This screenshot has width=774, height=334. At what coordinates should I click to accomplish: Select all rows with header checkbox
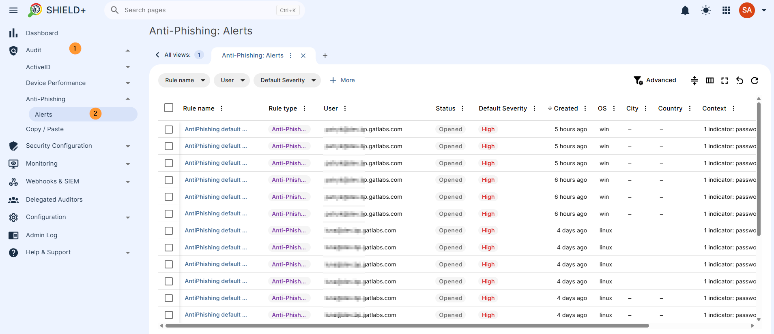coord(169,108)
